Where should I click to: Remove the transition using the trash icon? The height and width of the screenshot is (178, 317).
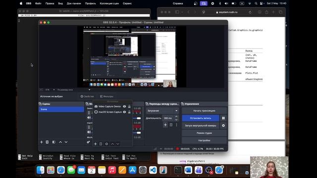point(171,125)
